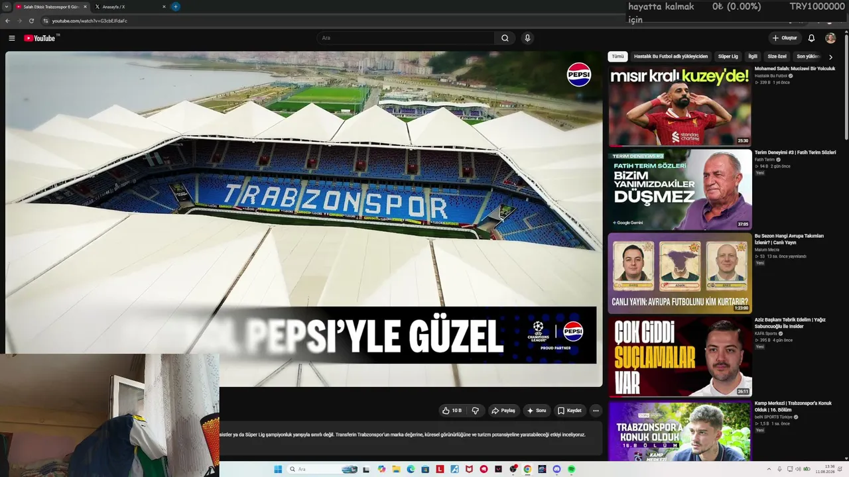
Task: Click the Bizim Yanımızdakiler Düşmez thumbnail
Action: click(680, 189)
